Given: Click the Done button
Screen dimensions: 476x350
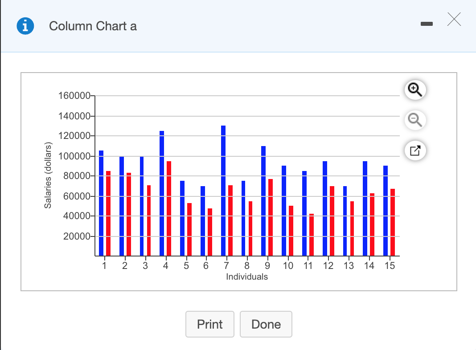Looking at the screenshot, I should pos(266,324).
